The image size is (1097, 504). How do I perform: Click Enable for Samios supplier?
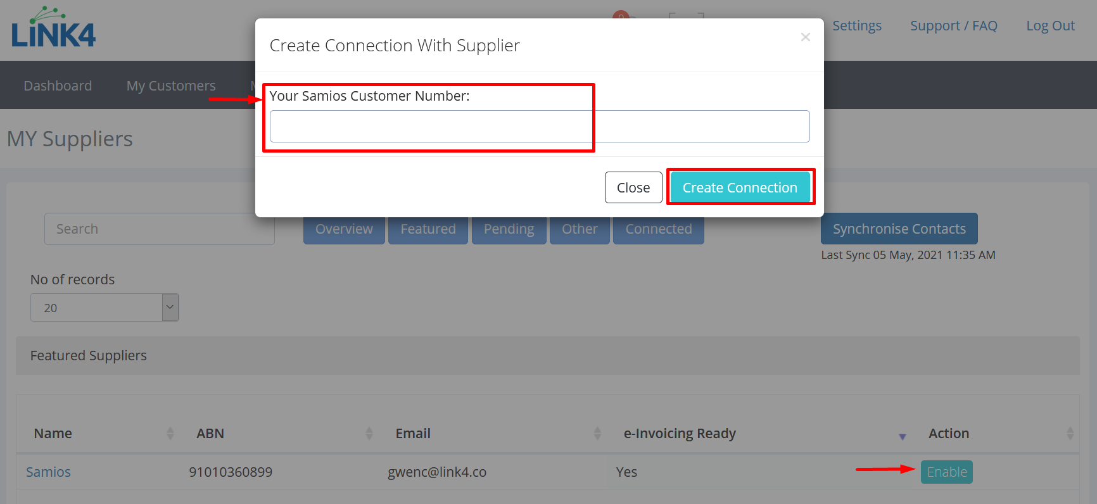pyautogui.click(x=947, y=472)
